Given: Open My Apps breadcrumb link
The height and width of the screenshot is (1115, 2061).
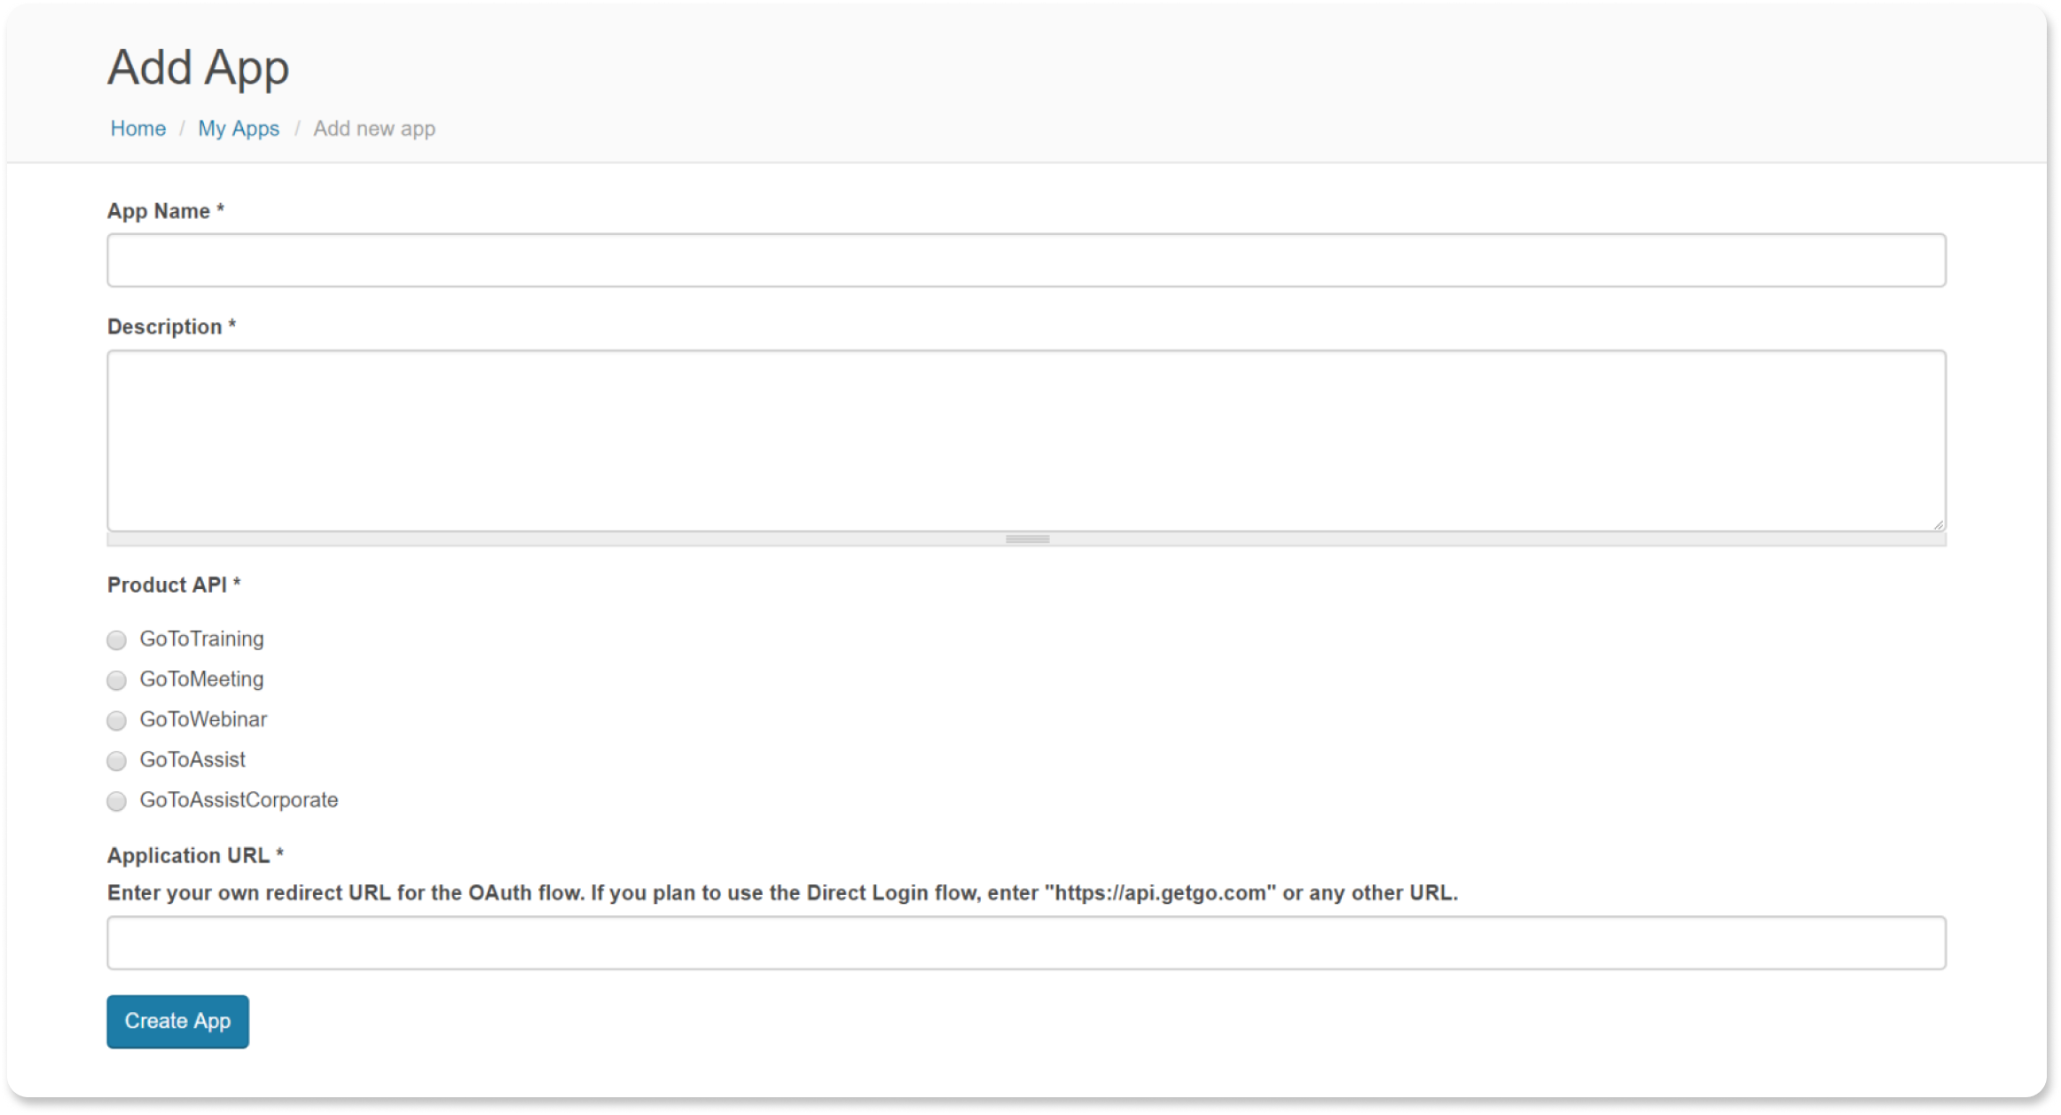Looking at the screenshot, I should (x=239, y=129).
